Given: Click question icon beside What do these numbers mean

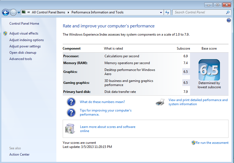Looking at the screenshot, I should (x=71, y=102).
